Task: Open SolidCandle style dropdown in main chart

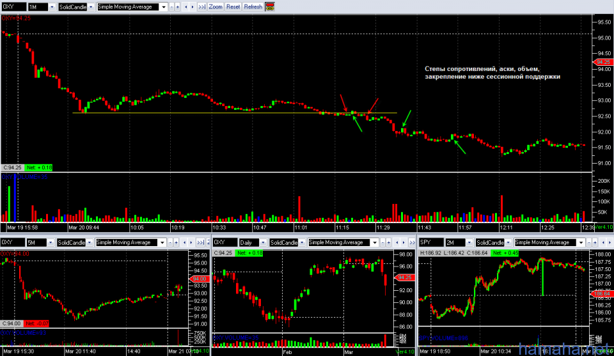Action: 91,7
